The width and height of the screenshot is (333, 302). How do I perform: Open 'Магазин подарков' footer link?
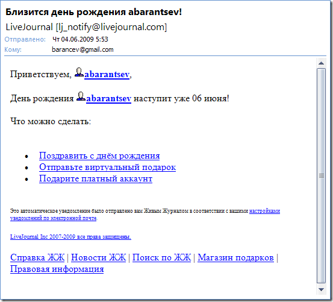tap(235, 257)
